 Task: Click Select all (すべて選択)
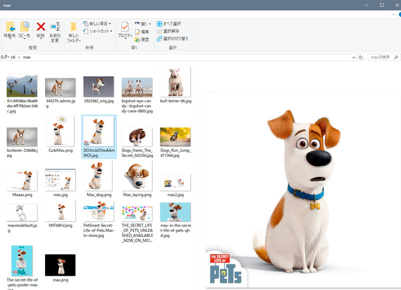click(169, 24)
